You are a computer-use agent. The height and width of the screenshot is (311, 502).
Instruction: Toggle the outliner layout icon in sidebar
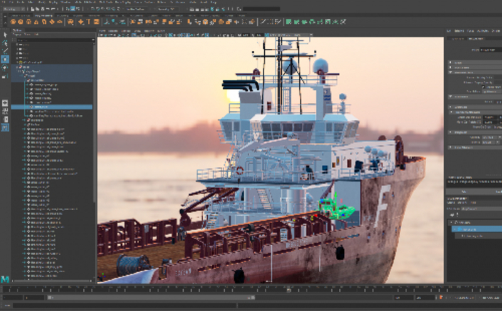coord(5,128)
